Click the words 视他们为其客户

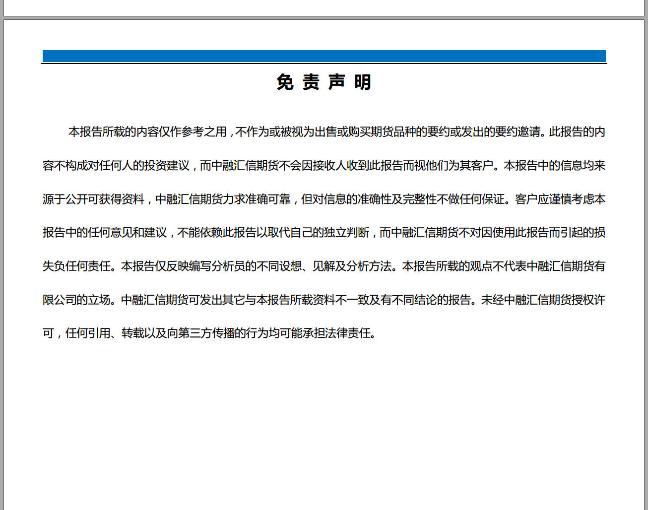(x=453, y=166)
